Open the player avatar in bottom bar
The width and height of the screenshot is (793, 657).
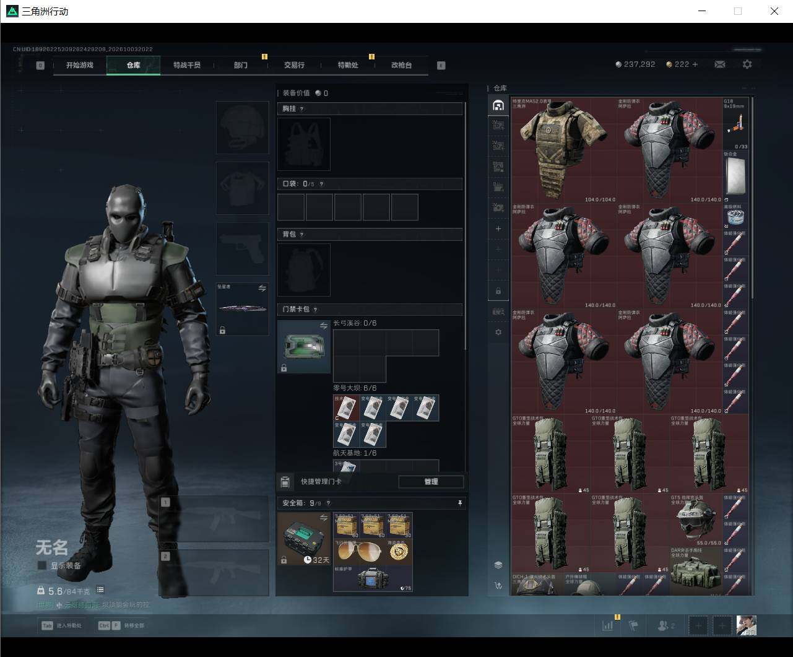[x=747, y=625]
